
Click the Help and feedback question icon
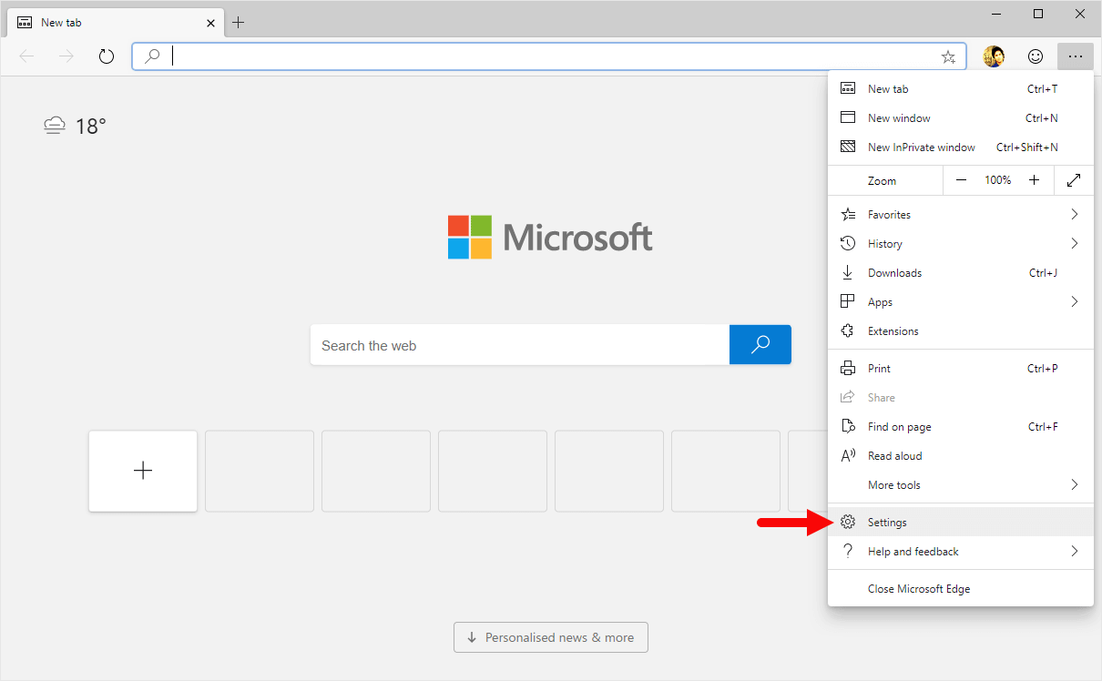848,551
